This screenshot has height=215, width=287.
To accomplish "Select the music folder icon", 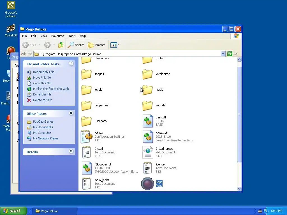I will [x=147, y=90].
